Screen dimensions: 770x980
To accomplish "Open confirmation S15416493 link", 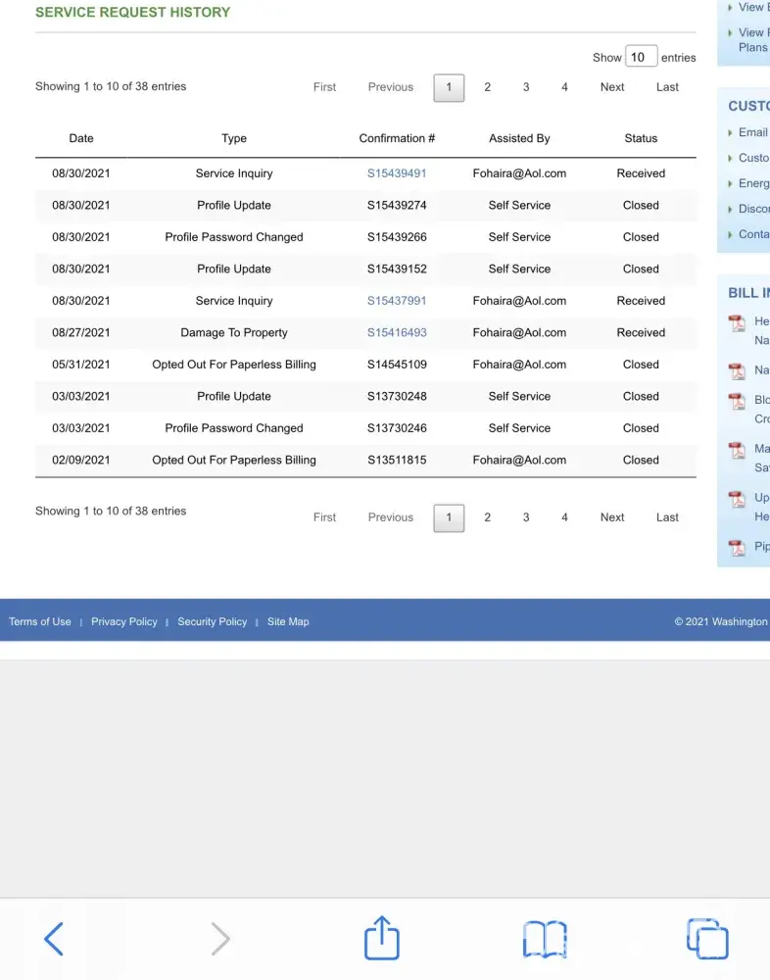I will [397, 332].
